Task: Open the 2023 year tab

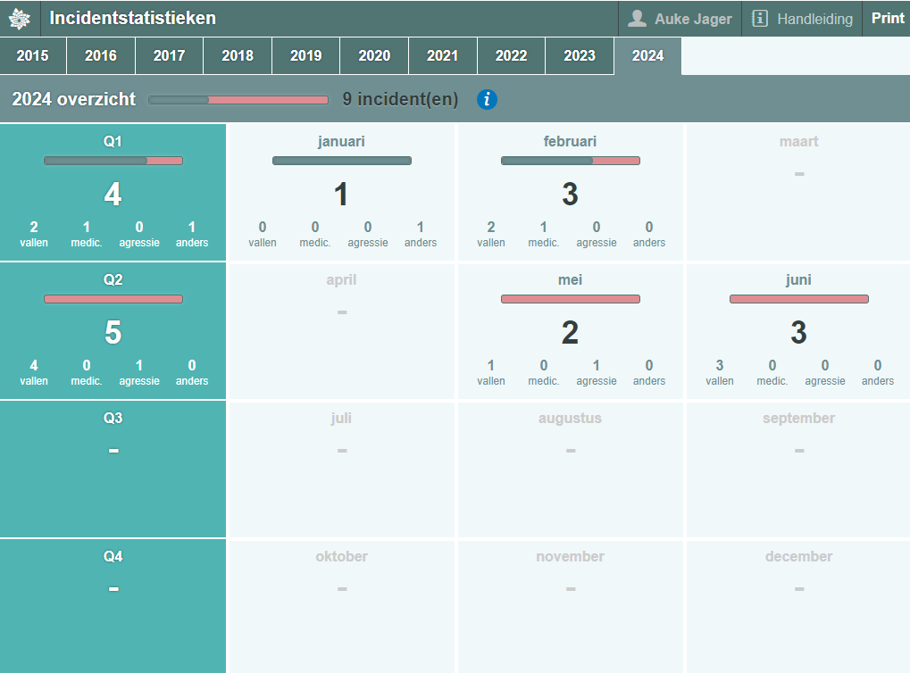Action: 579,55
